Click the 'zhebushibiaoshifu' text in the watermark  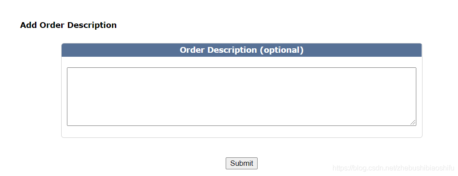pos(426,168)
